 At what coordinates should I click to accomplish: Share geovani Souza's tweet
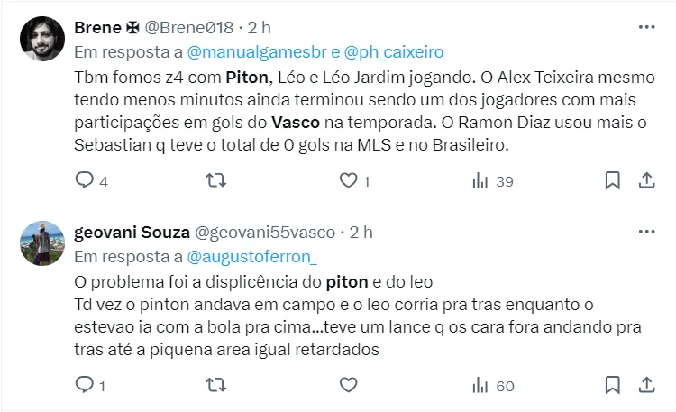(x=646, y=386)
